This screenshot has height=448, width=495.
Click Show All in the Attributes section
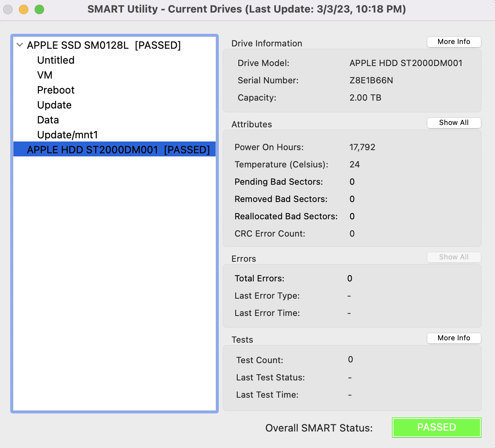tap(454, 123)
